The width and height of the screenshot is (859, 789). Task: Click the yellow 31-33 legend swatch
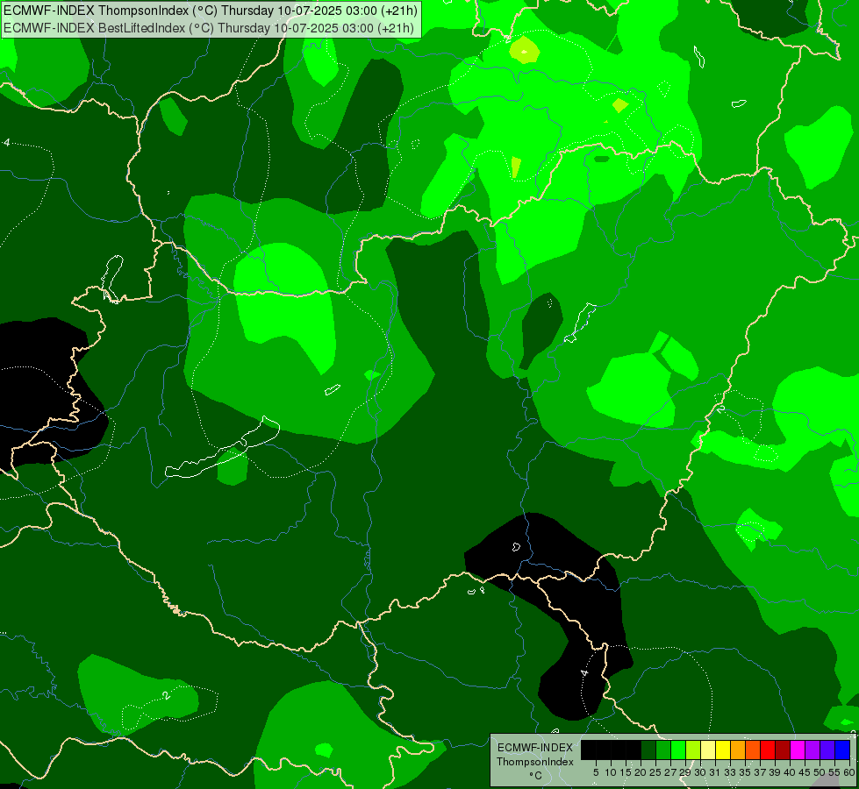[723, 750]
